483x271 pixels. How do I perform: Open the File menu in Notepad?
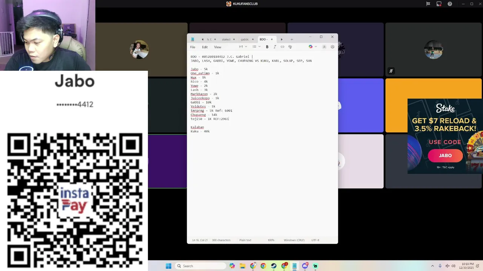click(x=192, y=47)
